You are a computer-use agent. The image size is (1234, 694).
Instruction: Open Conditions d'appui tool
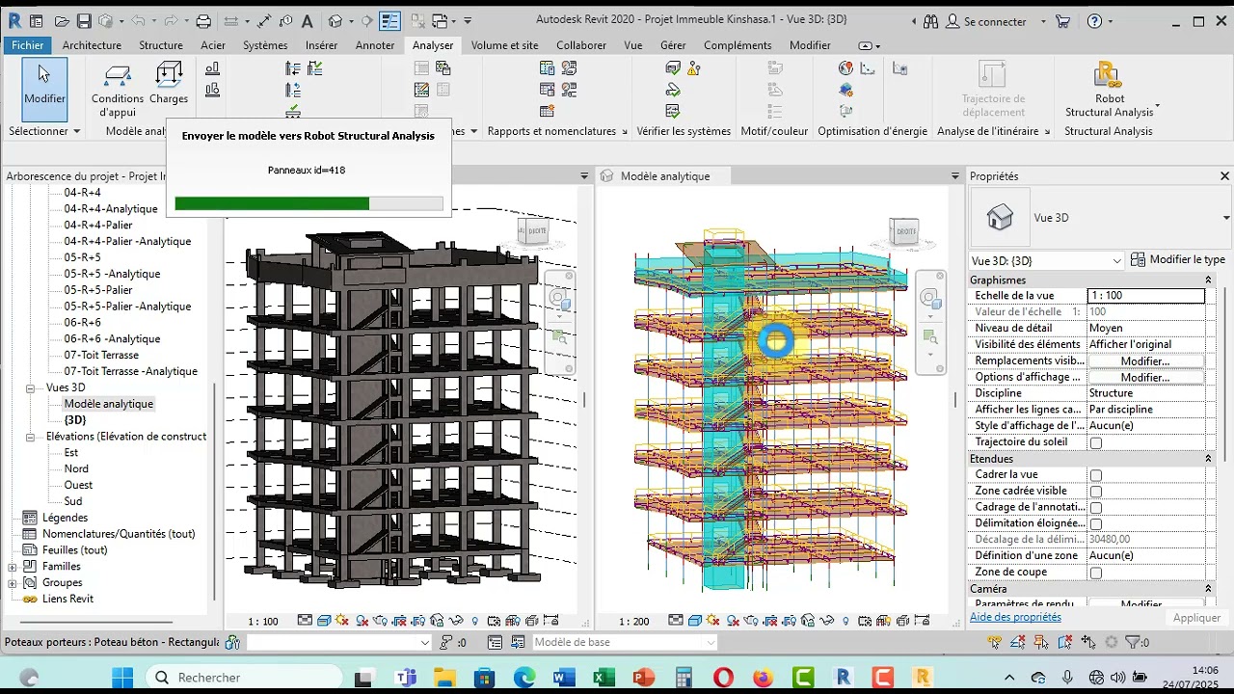click(118, 89)
